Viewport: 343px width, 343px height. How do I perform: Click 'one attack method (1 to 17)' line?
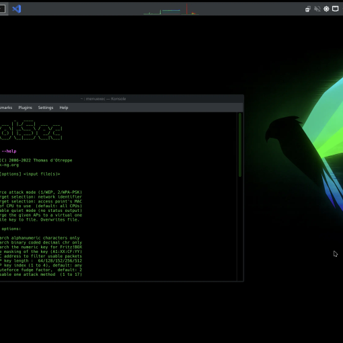click(48, 274)
